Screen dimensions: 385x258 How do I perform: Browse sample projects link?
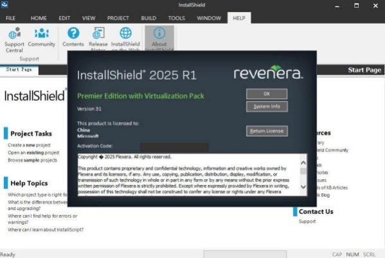(32, 160)
